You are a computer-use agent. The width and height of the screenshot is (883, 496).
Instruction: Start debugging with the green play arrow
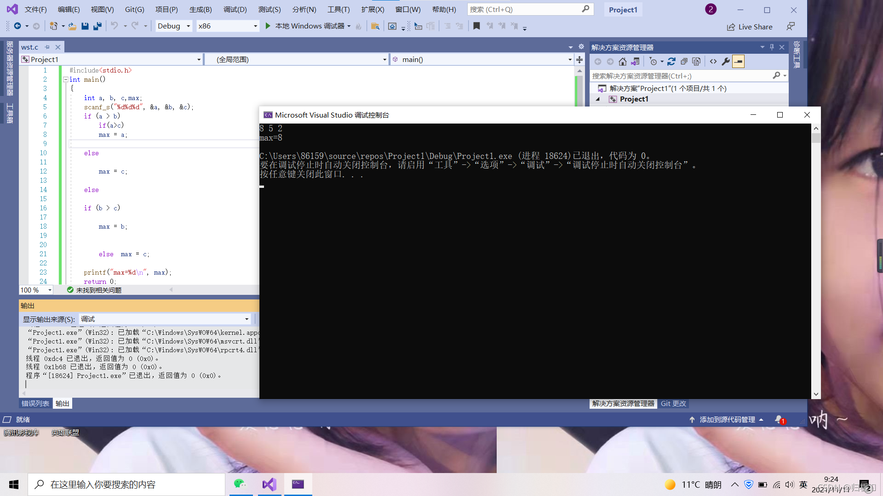pos(268,26)
